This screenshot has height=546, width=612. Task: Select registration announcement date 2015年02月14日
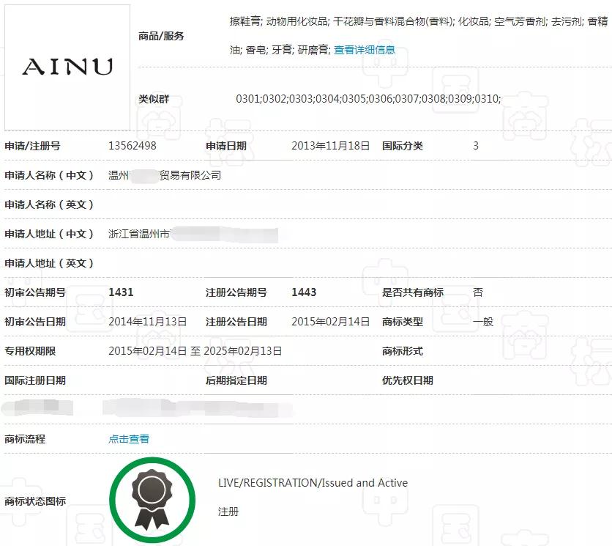point(330,322)
